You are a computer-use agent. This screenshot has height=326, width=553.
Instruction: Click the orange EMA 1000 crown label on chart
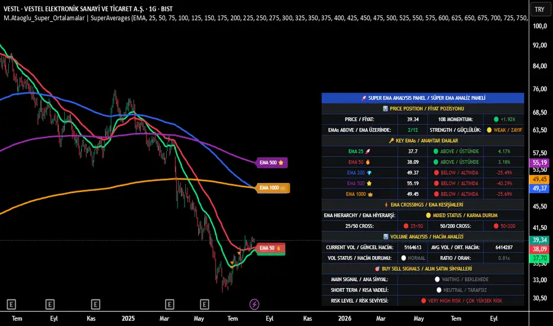[x=272, y=187]
